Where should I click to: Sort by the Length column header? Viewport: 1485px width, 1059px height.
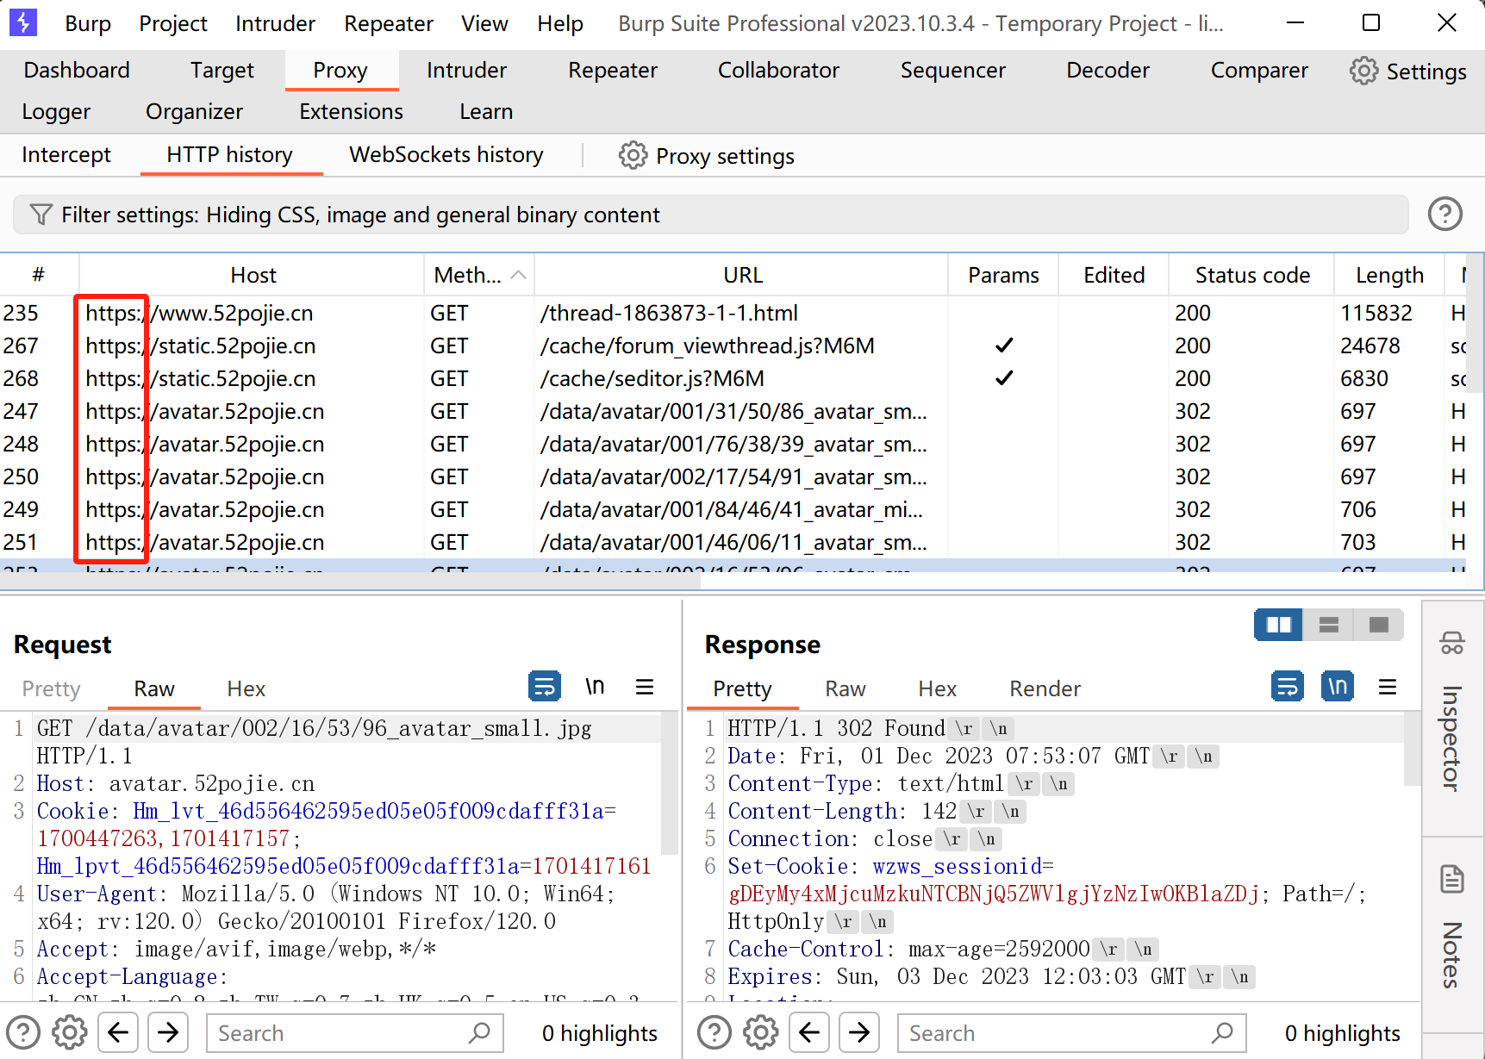point(1389,275)
